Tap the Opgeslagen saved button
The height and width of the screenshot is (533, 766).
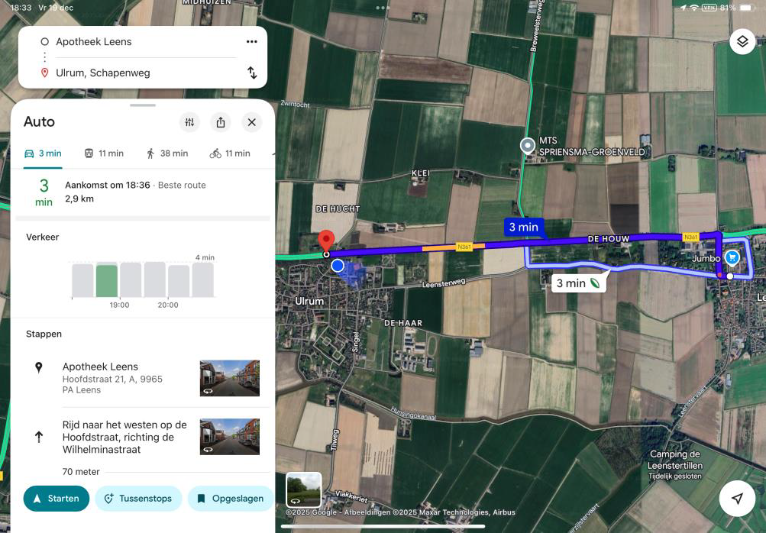pos(230,499)
